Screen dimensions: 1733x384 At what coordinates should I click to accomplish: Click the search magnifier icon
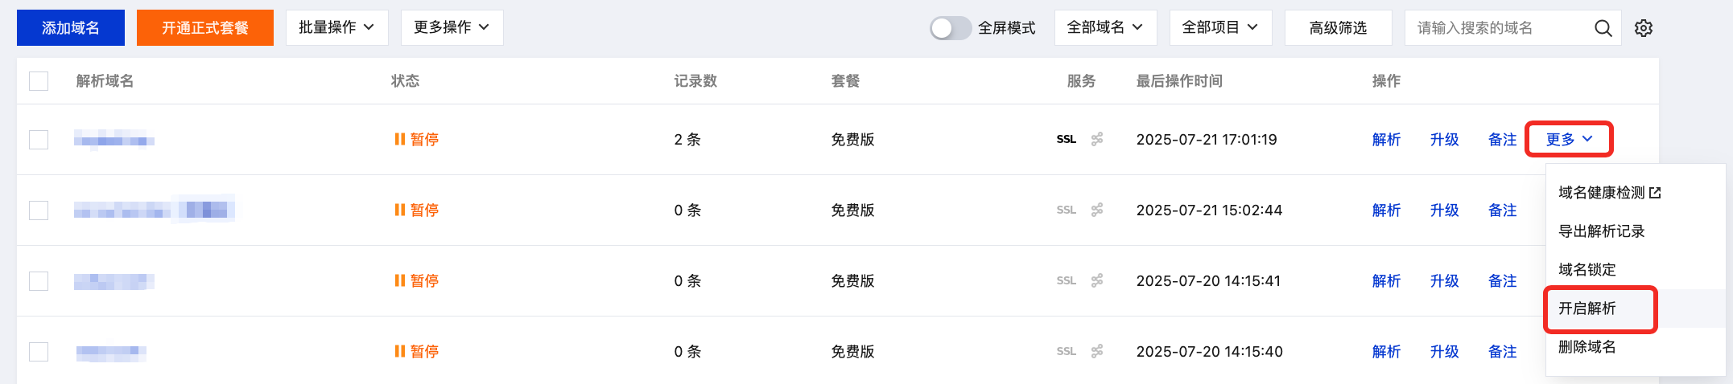point(1603,28)
